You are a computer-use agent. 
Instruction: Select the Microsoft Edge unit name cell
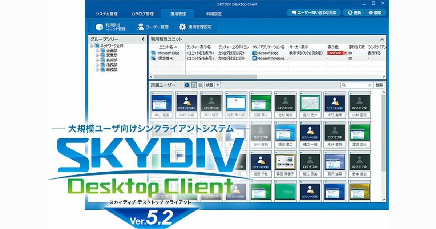(169, 53)
